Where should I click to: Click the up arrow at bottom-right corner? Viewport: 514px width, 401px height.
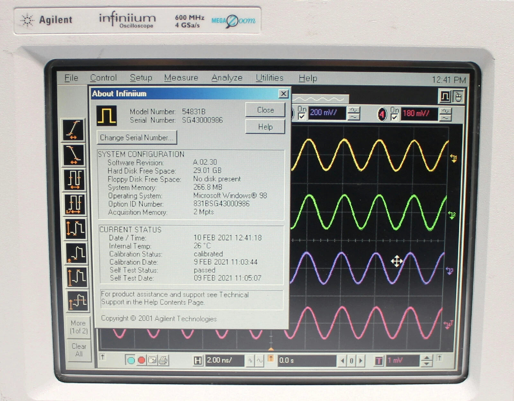[439, 358]
